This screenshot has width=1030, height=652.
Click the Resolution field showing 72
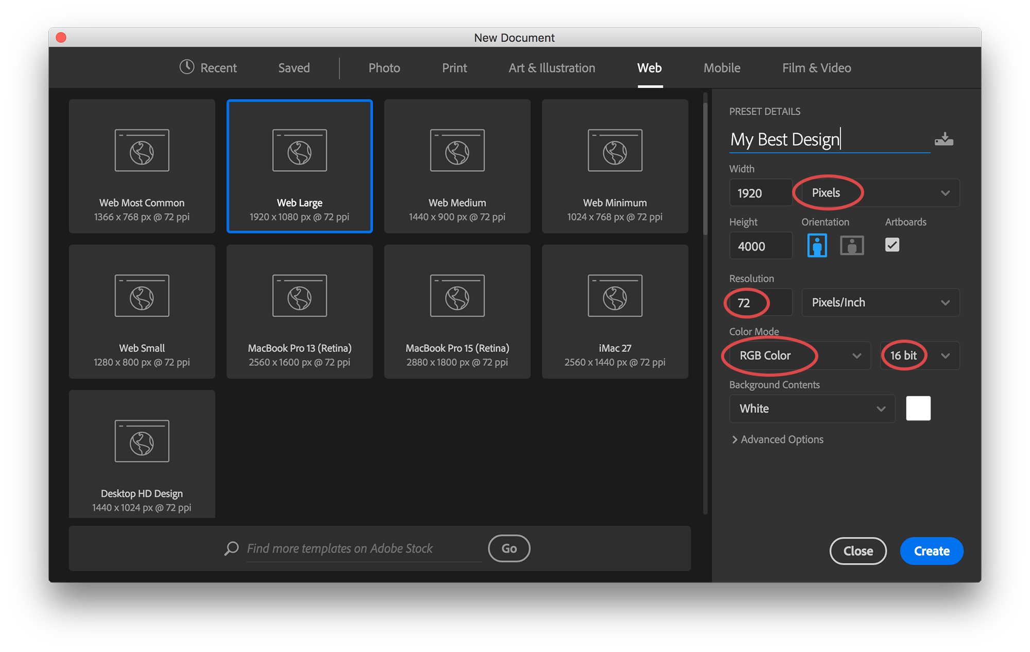(x=761, y=303)
